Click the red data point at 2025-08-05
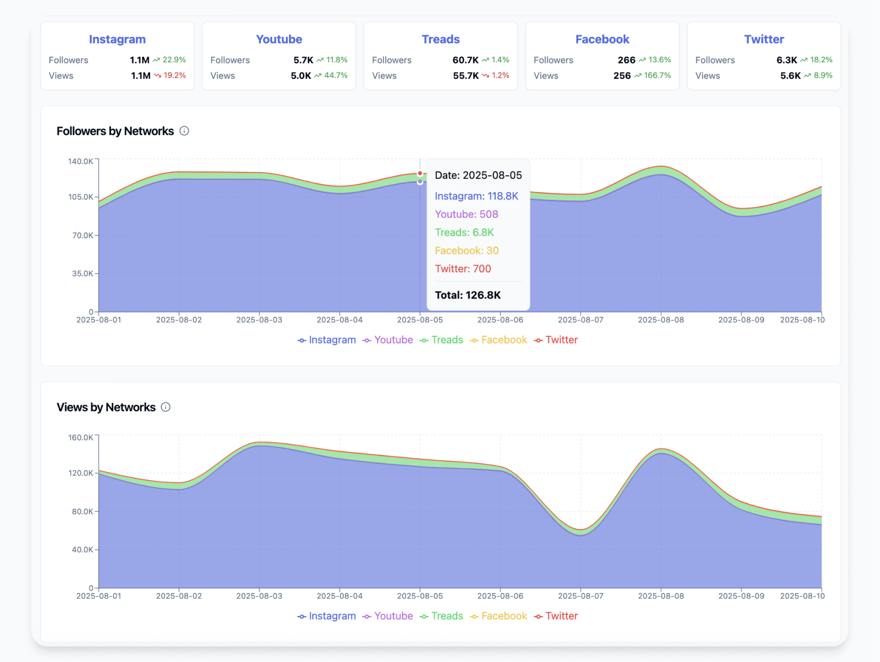 [x=420, y=173]
